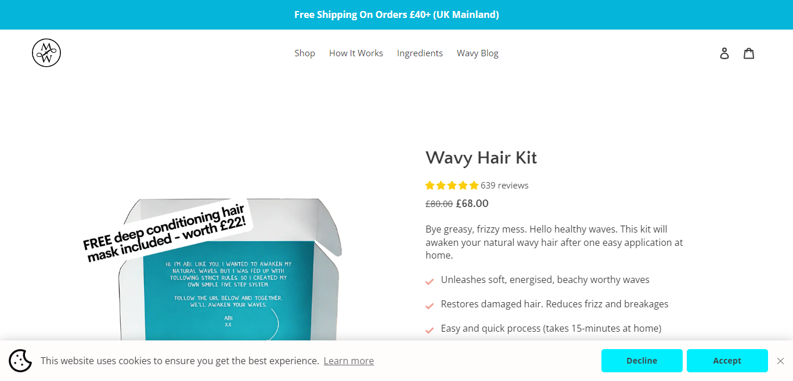Open the shopping cart bag icon
Viewport: 793px width, 381px height.
coord(749,53)
